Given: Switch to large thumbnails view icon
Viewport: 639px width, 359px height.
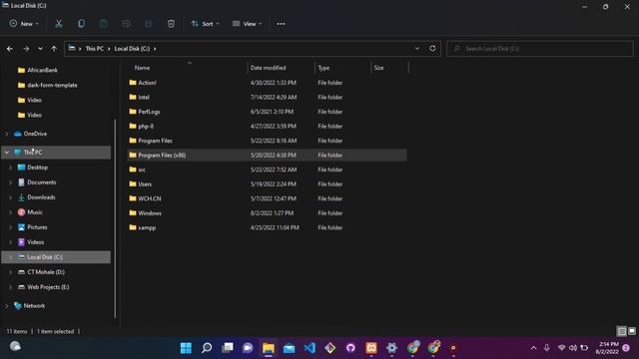Looking at the screenshot, I should 632,331.
